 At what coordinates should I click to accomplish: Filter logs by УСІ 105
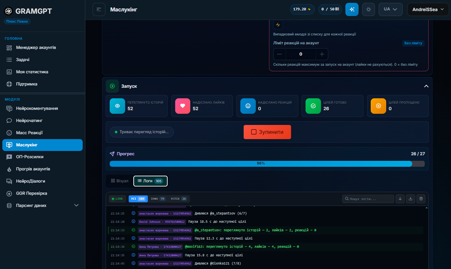(138, 199)
